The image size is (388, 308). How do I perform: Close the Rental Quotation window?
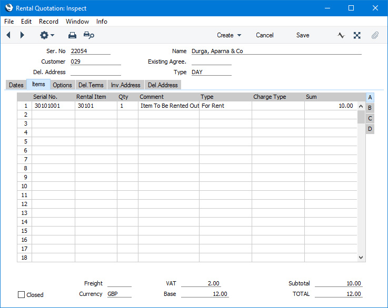(375, 8)
